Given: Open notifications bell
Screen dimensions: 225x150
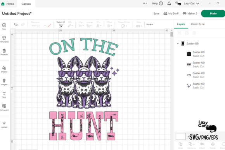Looking at the screenshot, I should click(169, 3).
